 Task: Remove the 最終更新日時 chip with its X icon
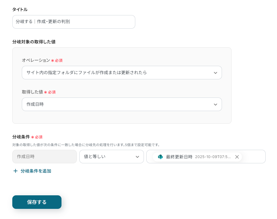237,157
